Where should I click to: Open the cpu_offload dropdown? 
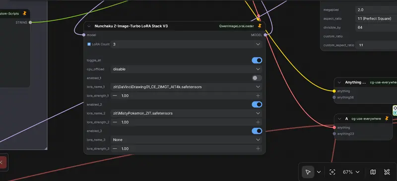tap(187, 69)
